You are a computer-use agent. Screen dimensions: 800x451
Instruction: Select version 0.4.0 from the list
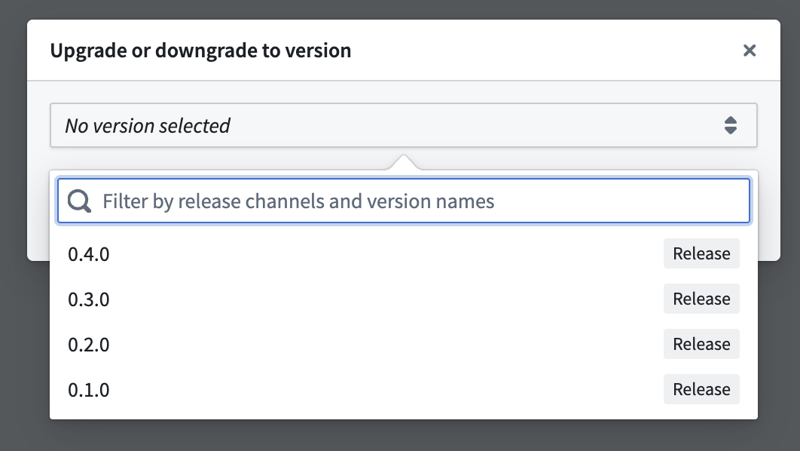click(404, 253)
